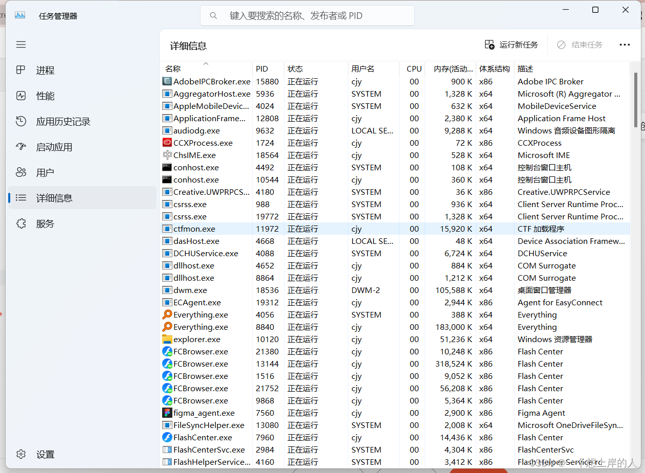Click PID 19772 of csrss.exe
This screenshot has height=473, width=645.
(267, 216)
